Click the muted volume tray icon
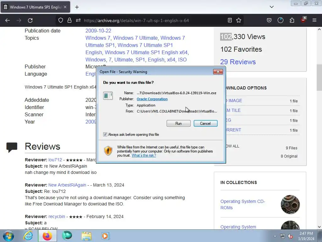The width and height of the screenshot is (322, 242). click(x=290, y=236)
